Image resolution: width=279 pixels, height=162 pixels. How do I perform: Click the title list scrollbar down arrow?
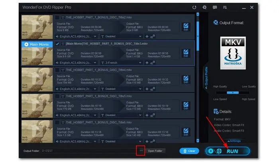pos(198,141)
